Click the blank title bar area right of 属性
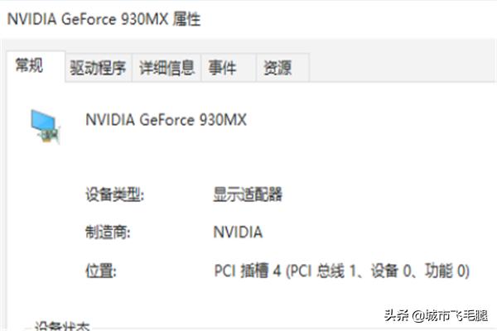This screenshot has width=497, height=331. tap(348, 18)
